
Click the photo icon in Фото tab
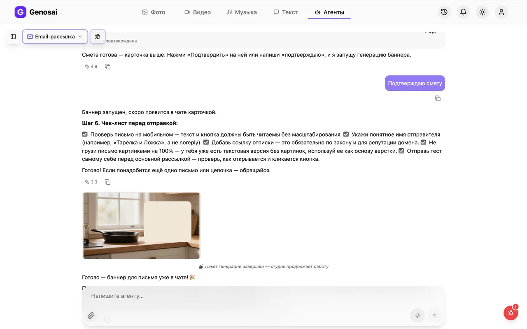tap(145, 12)
